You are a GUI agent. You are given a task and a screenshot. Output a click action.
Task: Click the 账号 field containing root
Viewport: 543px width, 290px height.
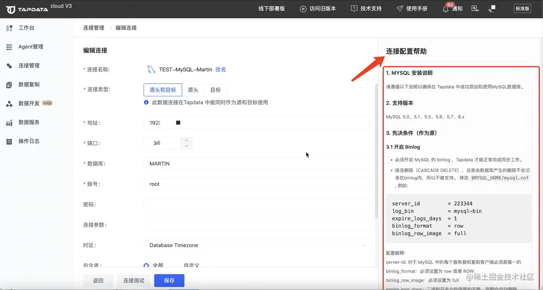point(257,184)
